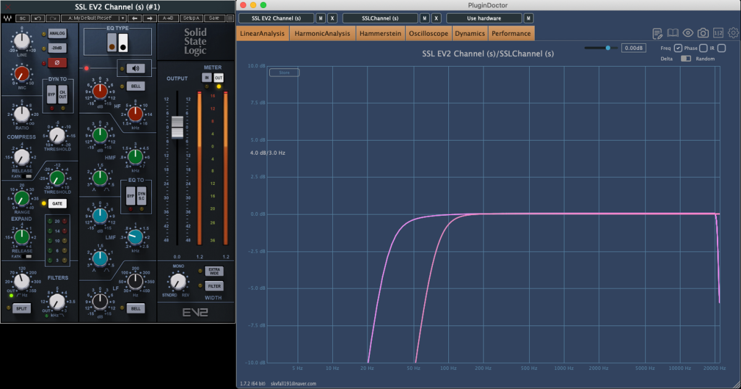Open the SSL EV2 Channel (s) plugin selector

[x=276, y=18]
